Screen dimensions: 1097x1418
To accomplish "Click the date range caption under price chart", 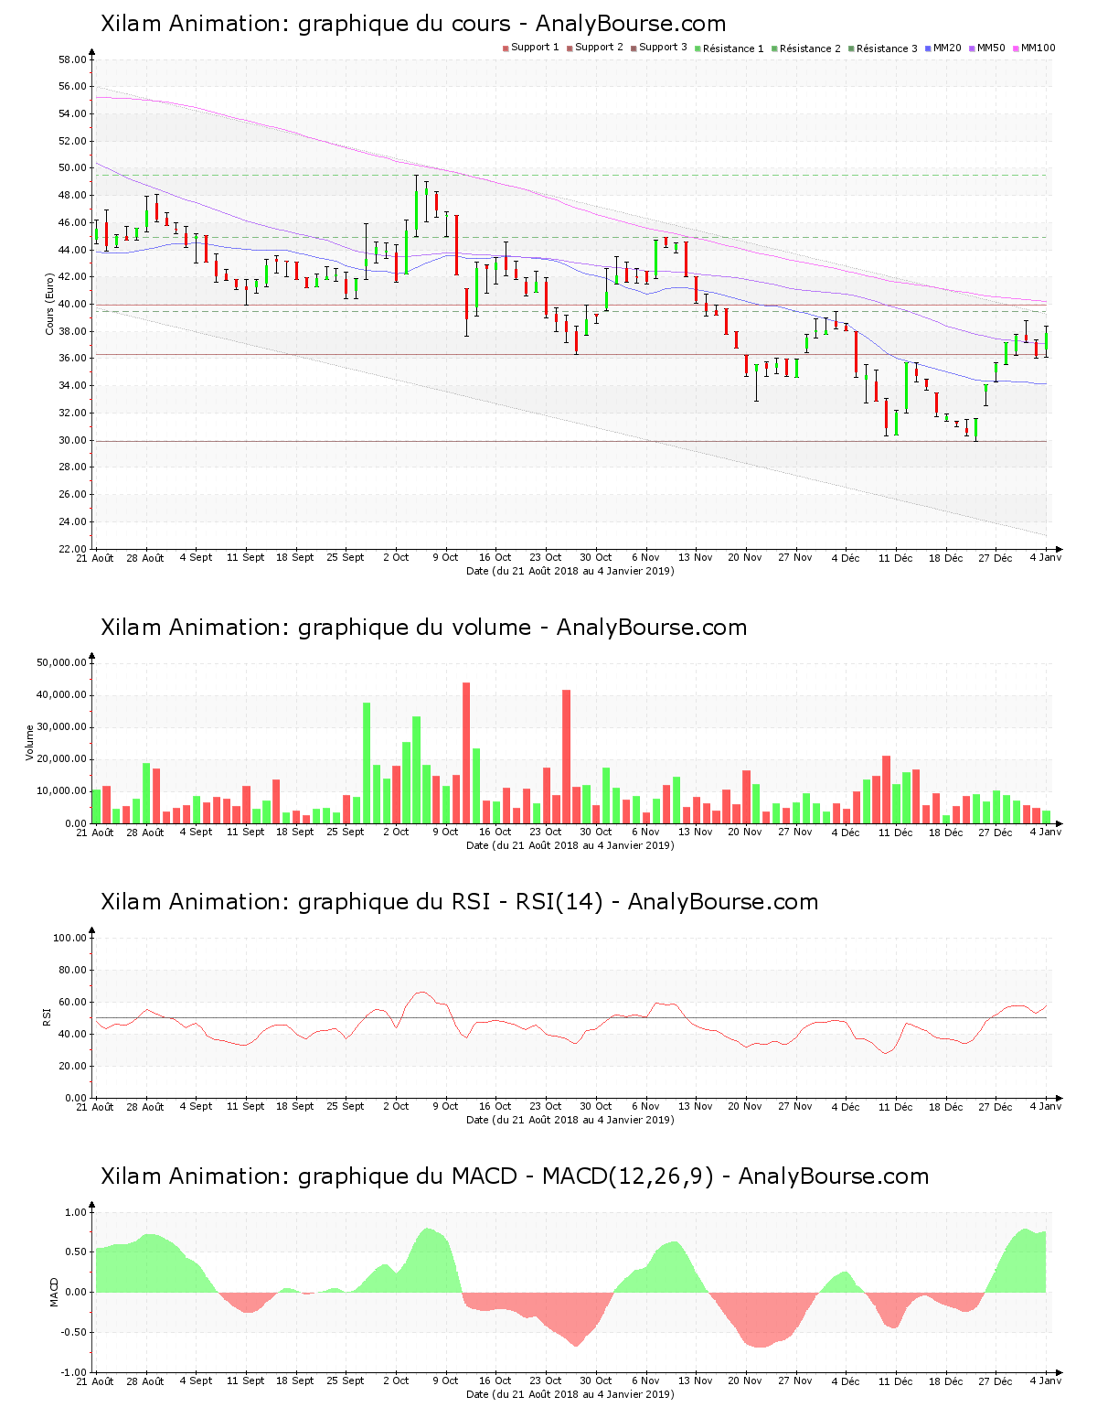I will (570, 571).
